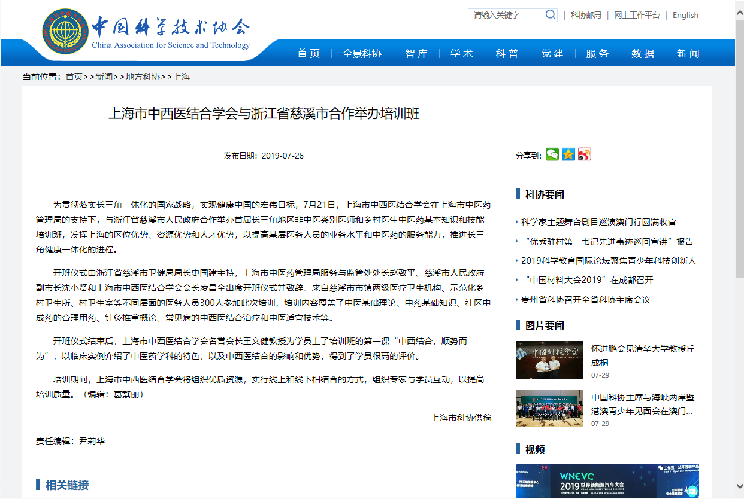Image resolution: width=744 pixels, height=499 pixels.
Task: Share article via Weibo icon
Action: [584, 154]
